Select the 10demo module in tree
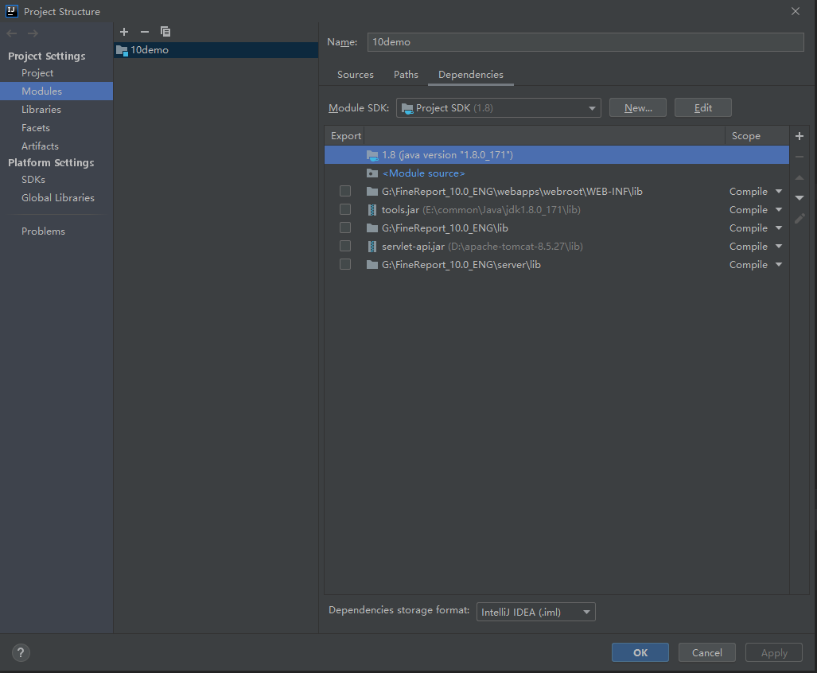817x673 pixels. click(216, 50)
